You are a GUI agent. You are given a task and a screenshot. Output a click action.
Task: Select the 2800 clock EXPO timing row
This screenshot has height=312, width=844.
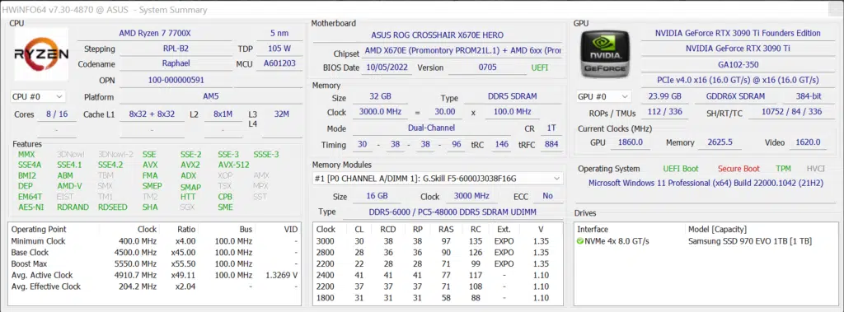tap(438, 252)
